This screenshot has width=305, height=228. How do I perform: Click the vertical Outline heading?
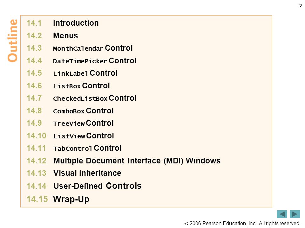click(x=12, y=41)
